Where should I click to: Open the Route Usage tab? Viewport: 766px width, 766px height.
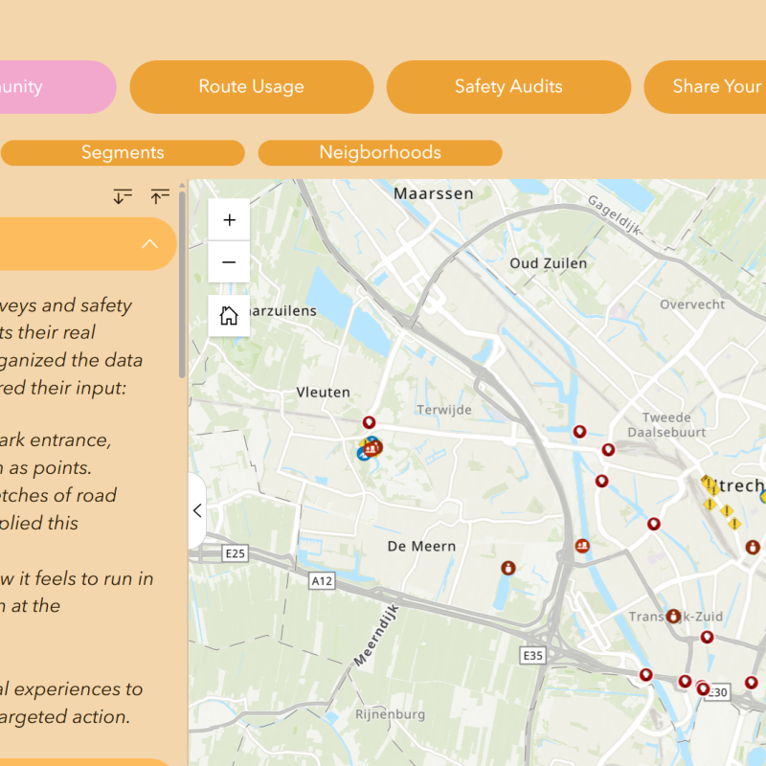pos(251,87)
